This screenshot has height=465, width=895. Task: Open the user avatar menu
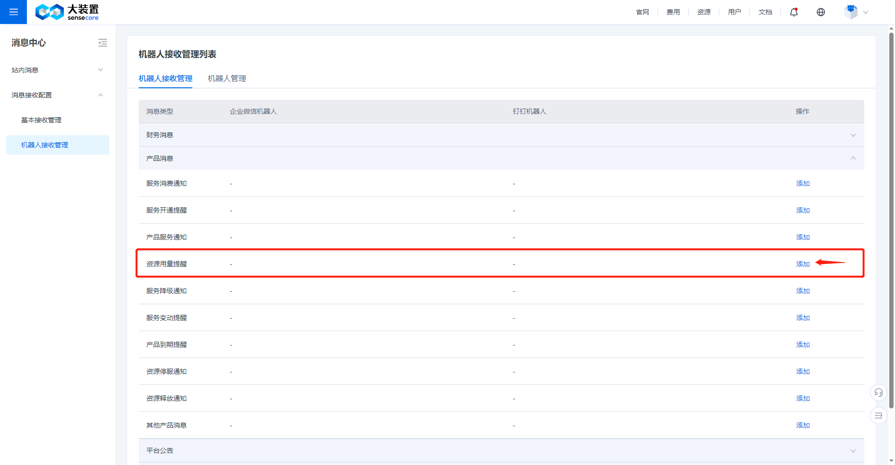[851, 12]
